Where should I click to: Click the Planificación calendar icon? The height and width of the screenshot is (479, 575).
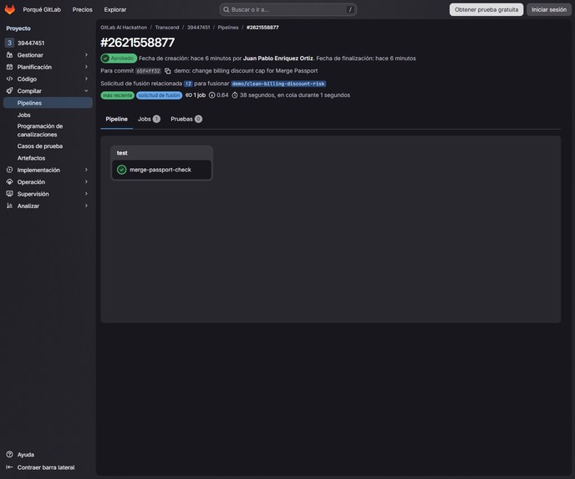9,67
